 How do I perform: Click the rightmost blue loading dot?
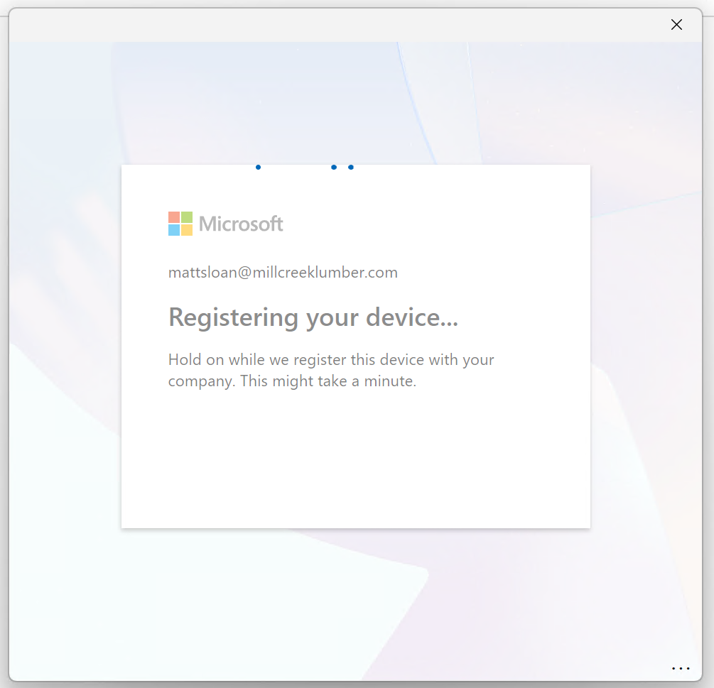point(351,168)
